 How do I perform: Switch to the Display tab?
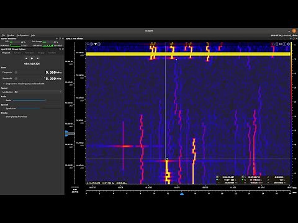tap(41, 53)
